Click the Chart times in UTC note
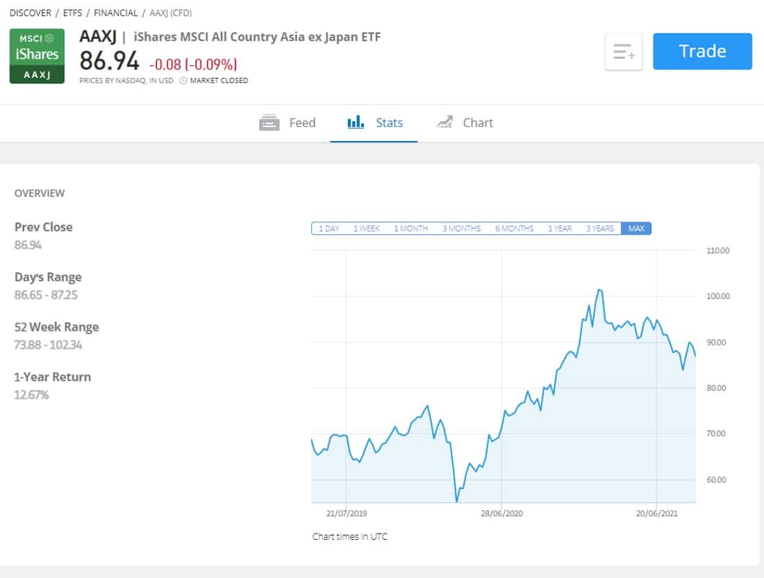 click(349, 536)
